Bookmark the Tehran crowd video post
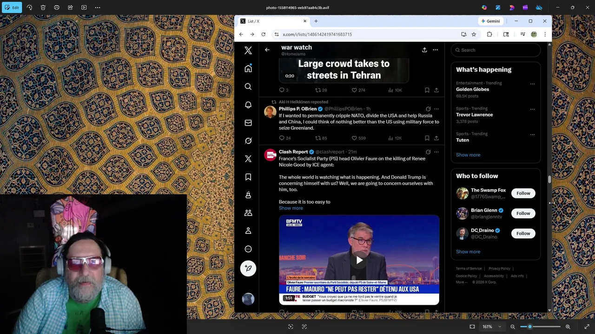 point(427,90)
